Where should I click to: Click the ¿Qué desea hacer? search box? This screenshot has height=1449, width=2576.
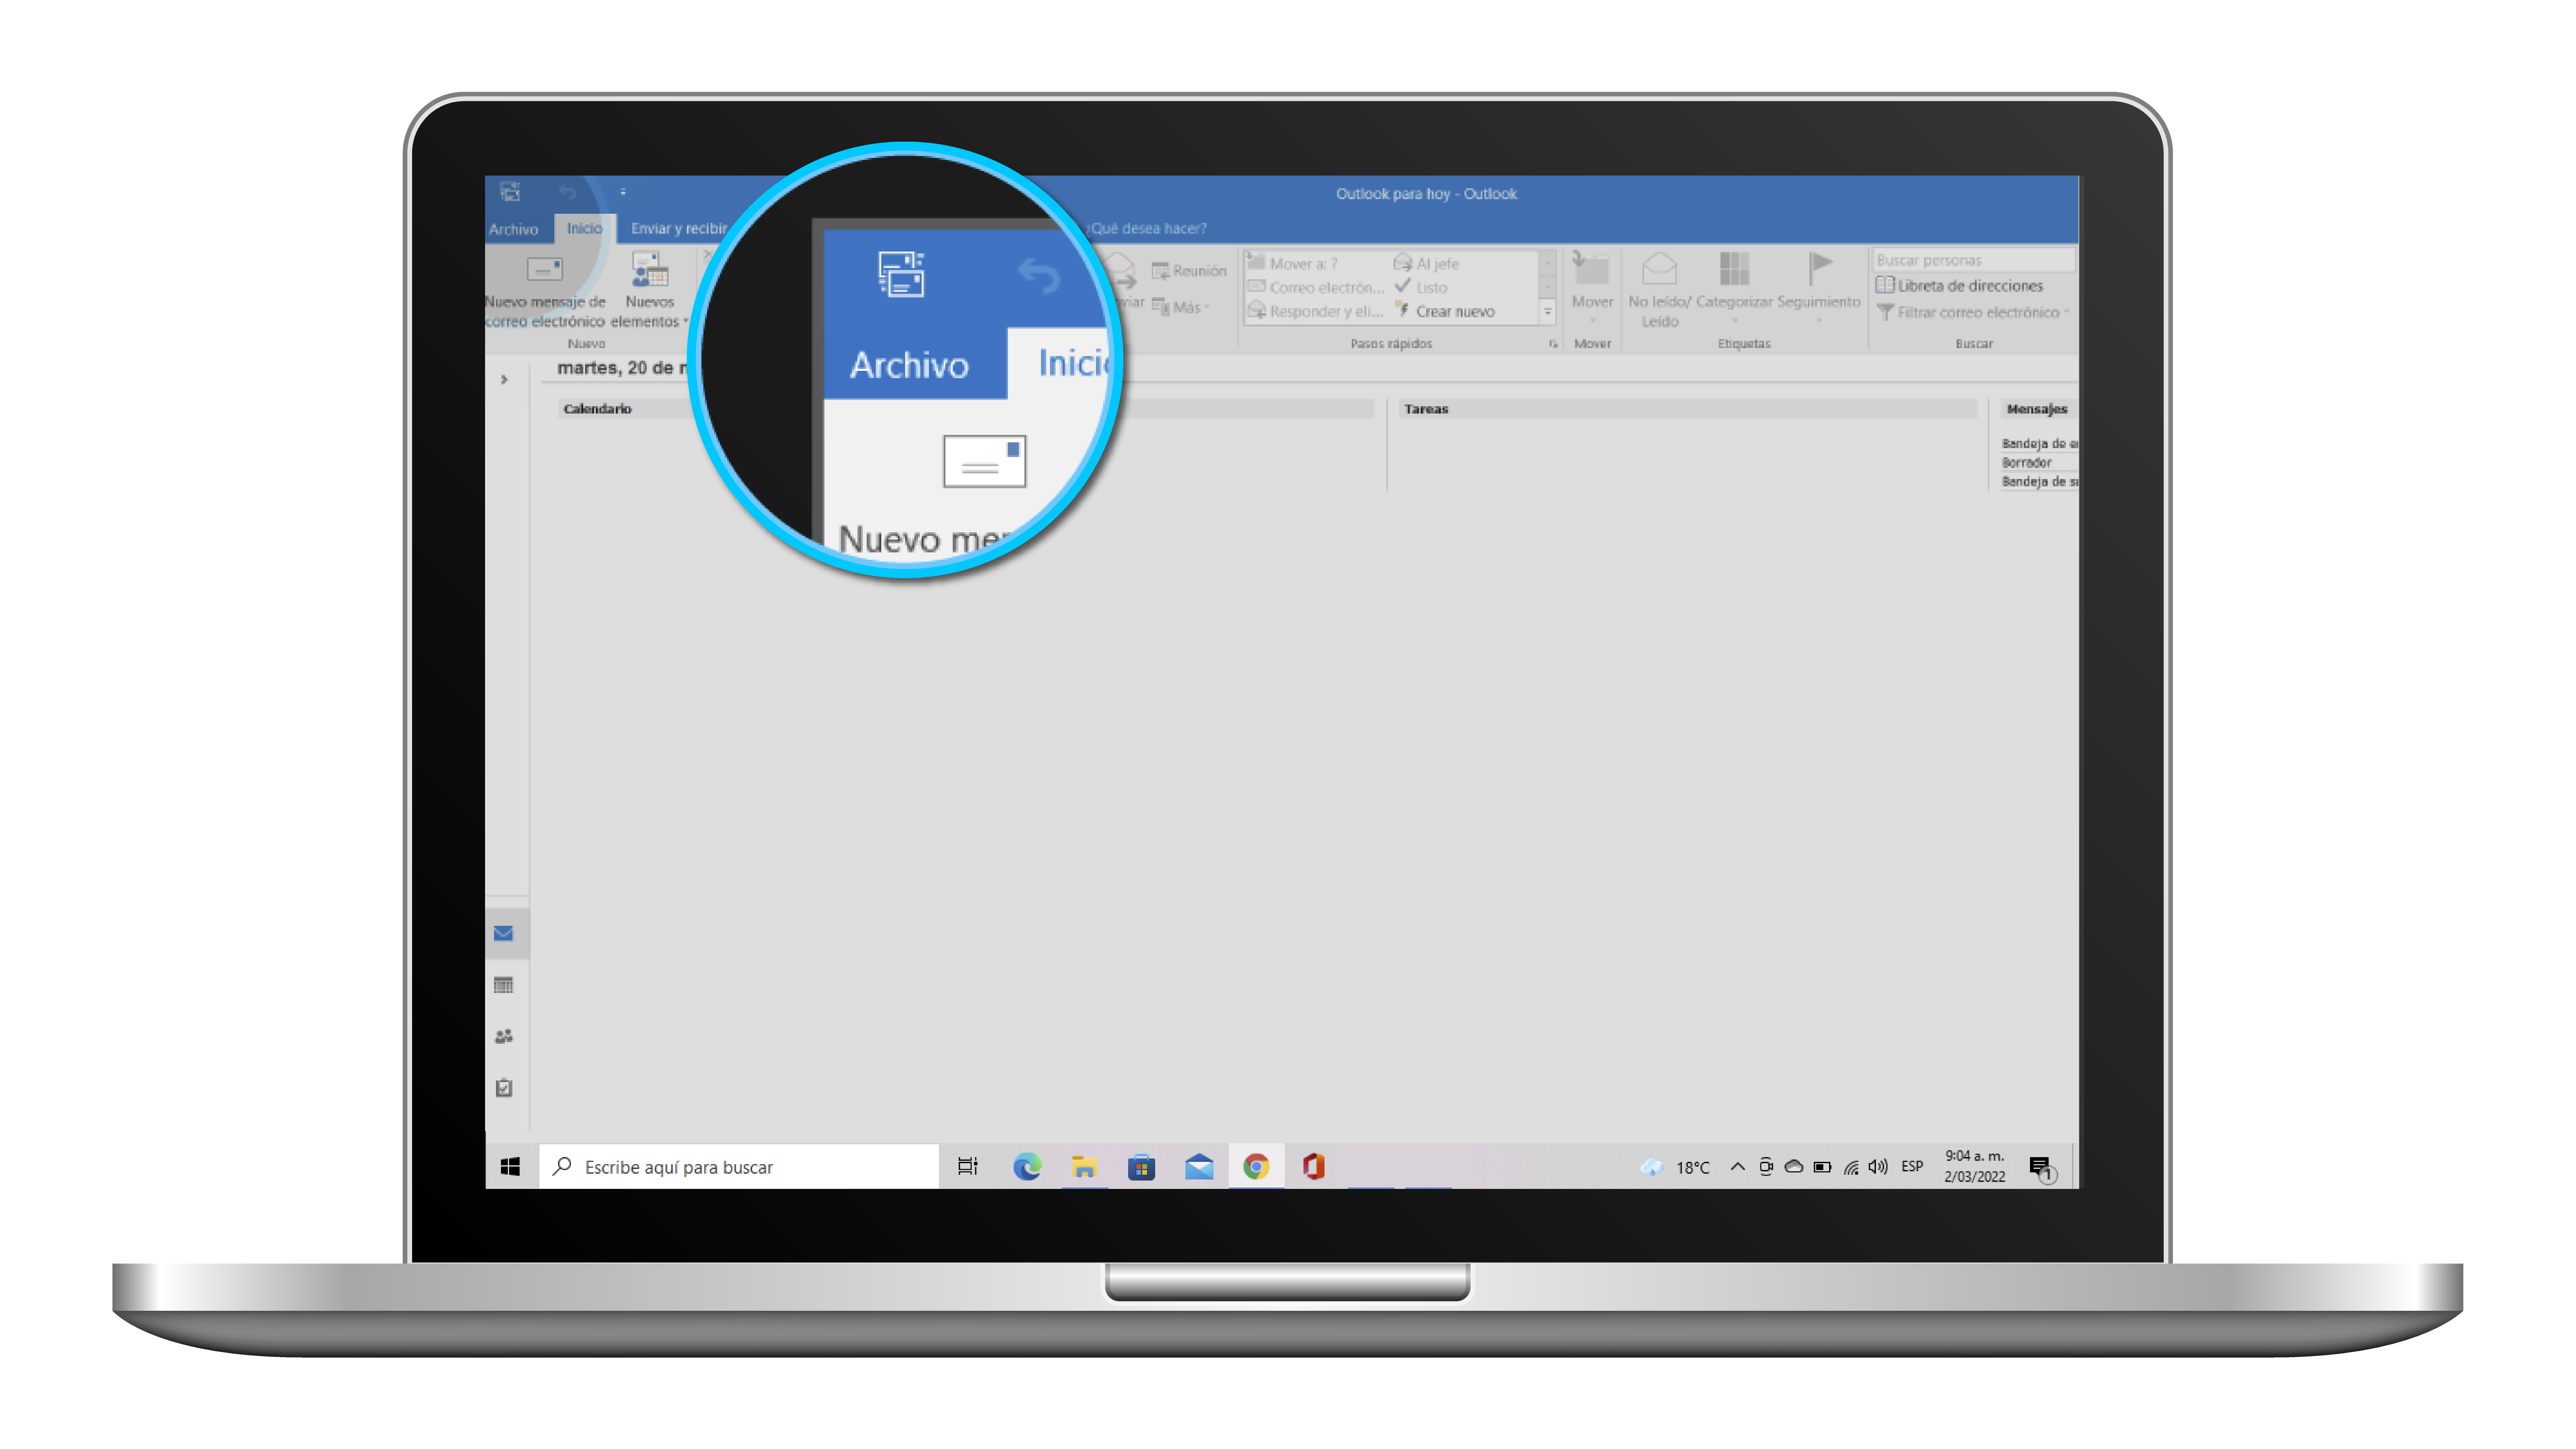tap(1148, 229)
